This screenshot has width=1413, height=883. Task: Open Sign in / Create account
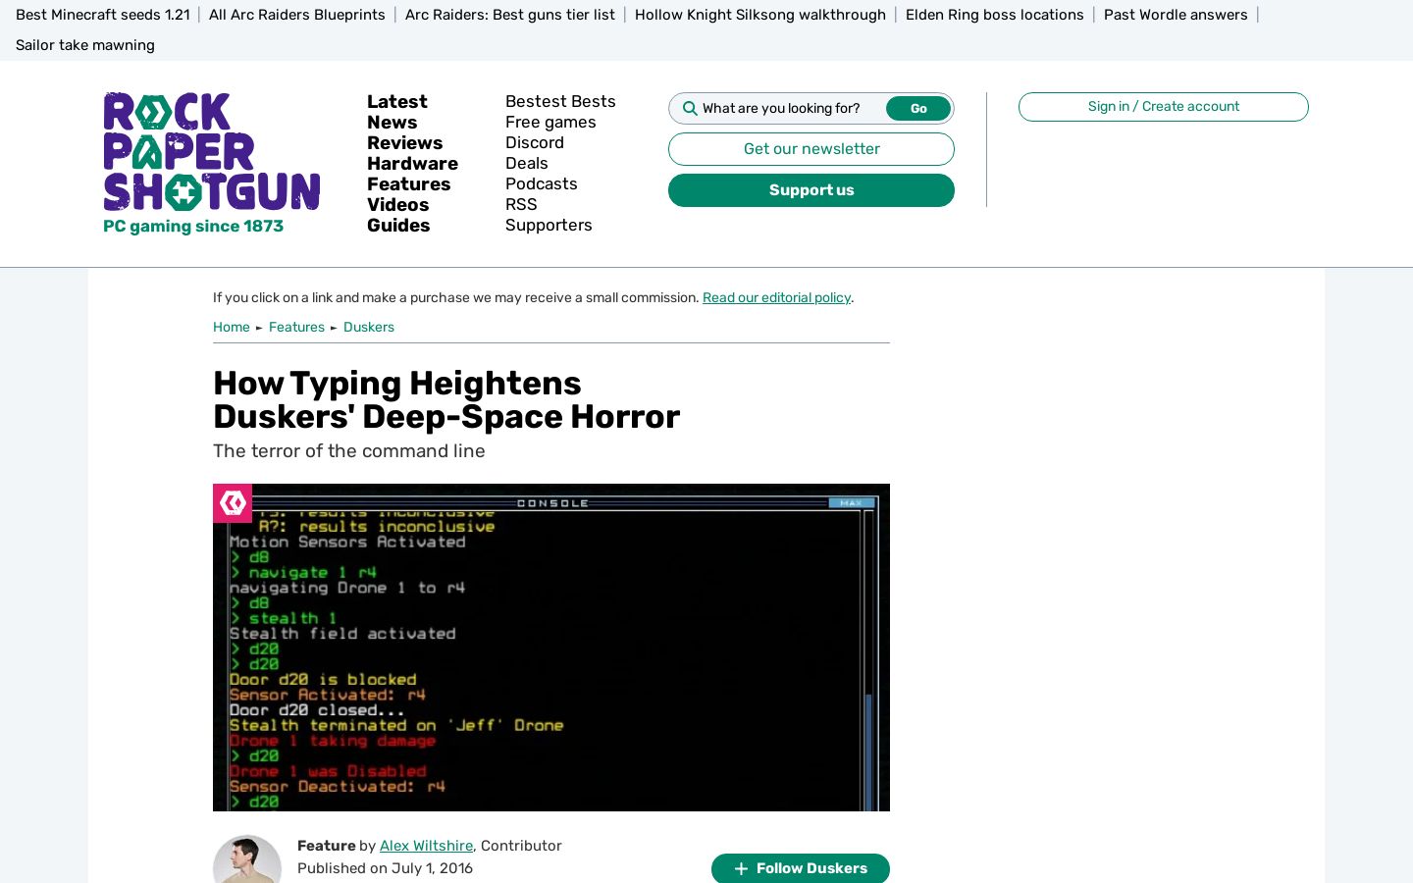click(1164, 107)
